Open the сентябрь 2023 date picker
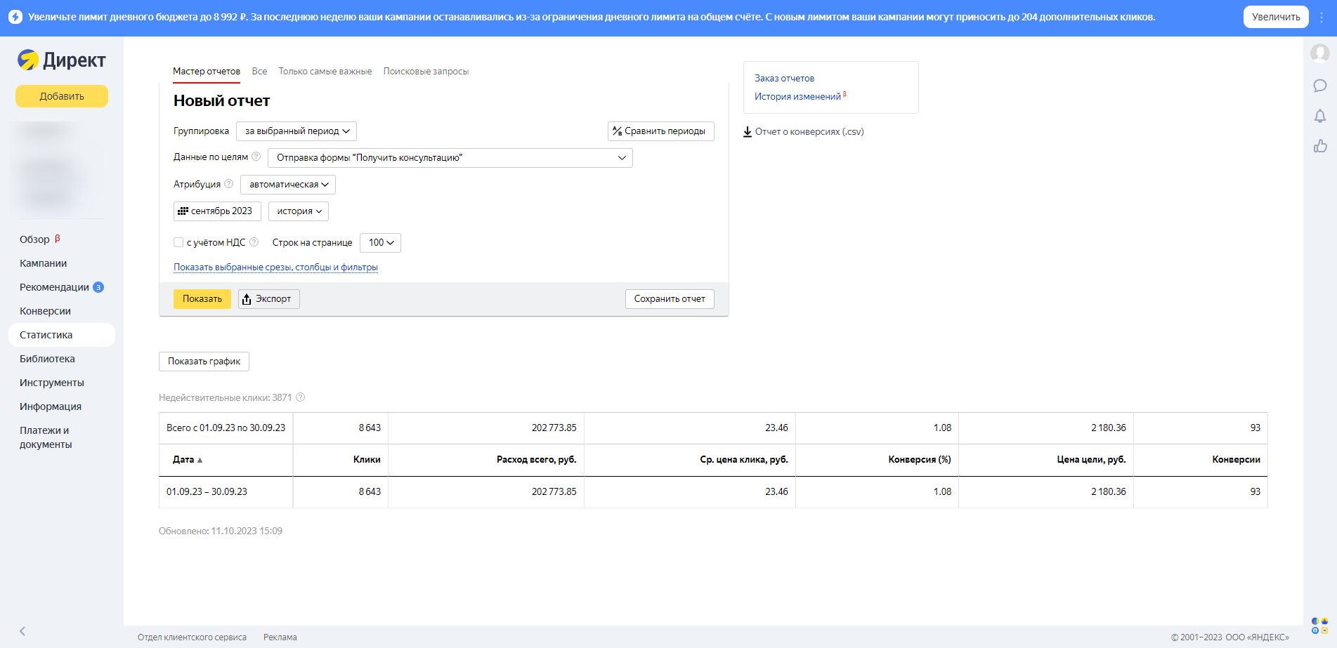Image resolution: width=1337 pixels, height=648 pixels. [217, 211]
